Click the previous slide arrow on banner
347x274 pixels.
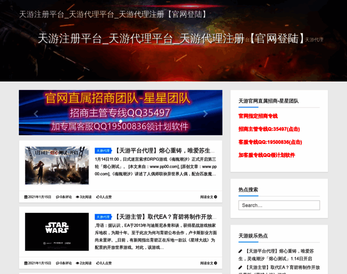tap(36, 114)
